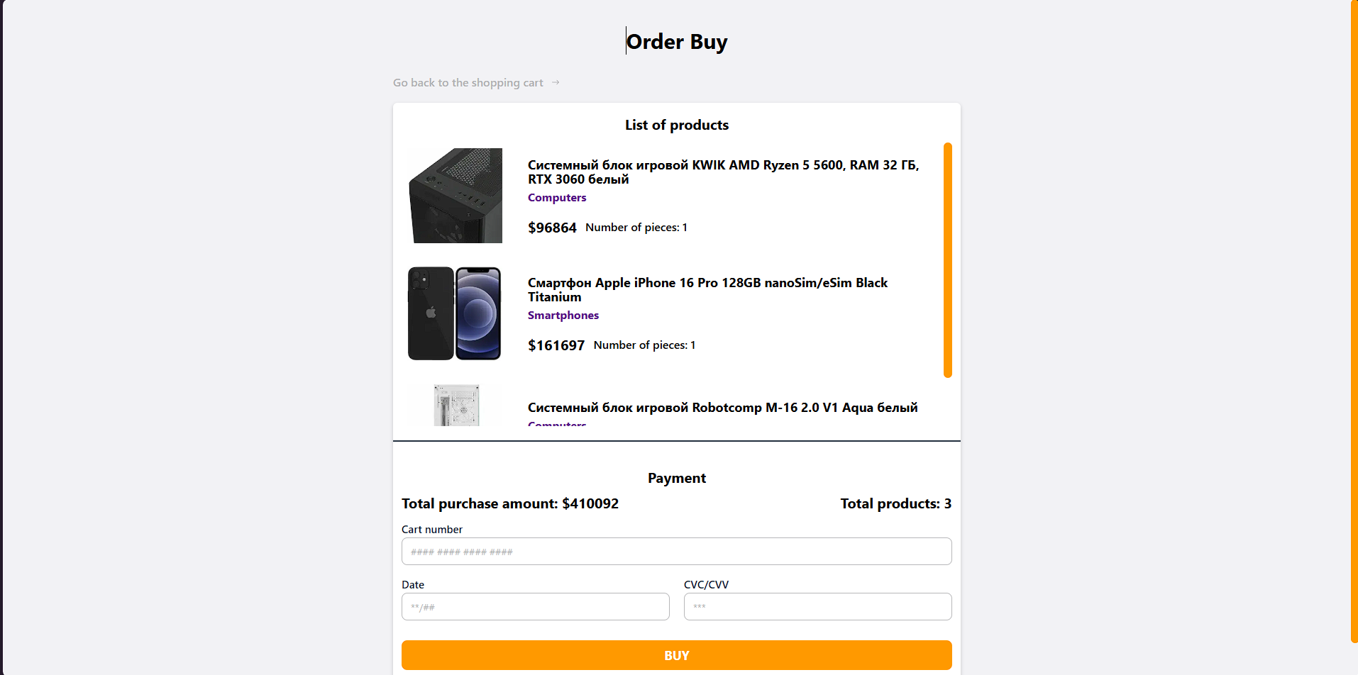
Task: Click the orange product list scrollbar
Action: point(947,260)
